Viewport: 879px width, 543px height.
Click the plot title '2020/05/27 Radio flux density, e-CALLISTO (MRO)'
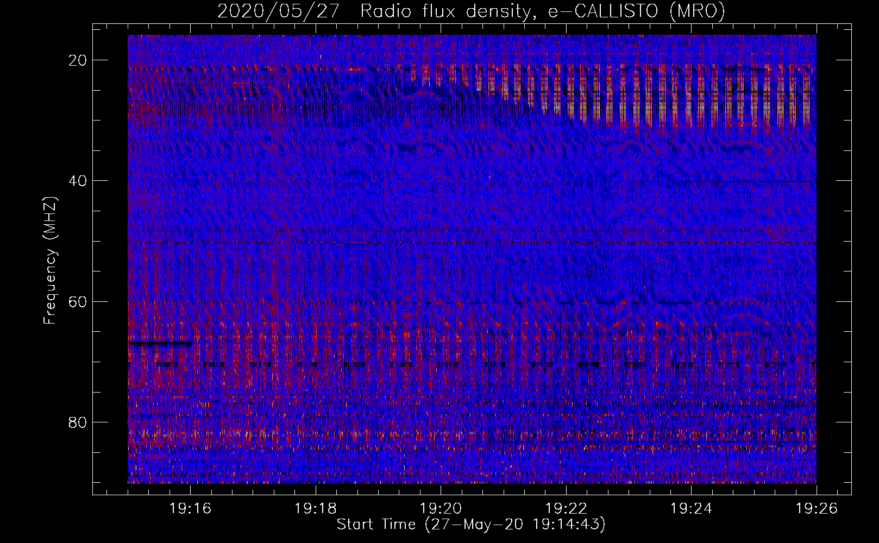471,11
